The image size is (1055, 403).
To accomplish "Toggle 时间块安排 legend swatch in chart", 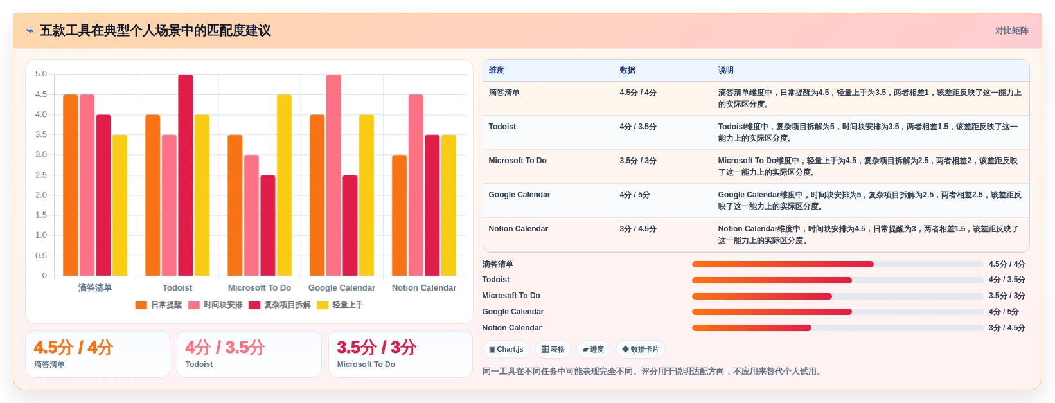I will click(194, 305).
